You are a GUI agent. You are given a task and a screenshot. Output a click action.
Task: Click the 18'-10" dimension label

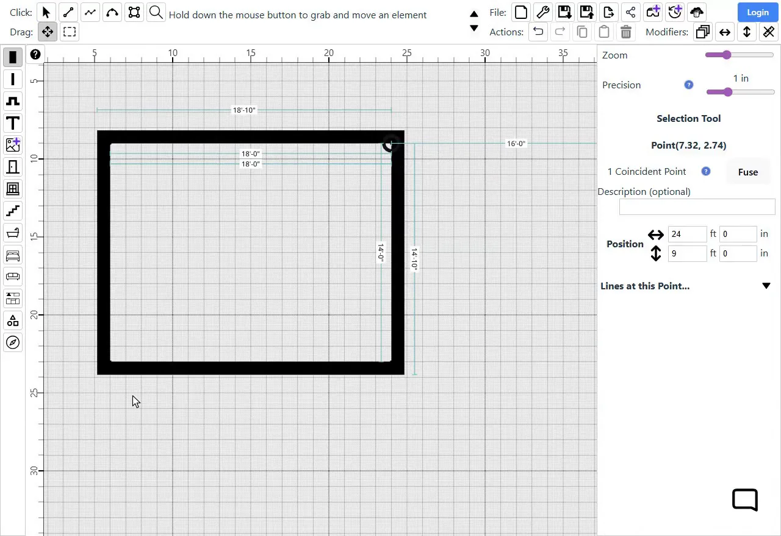coord(244,110)
